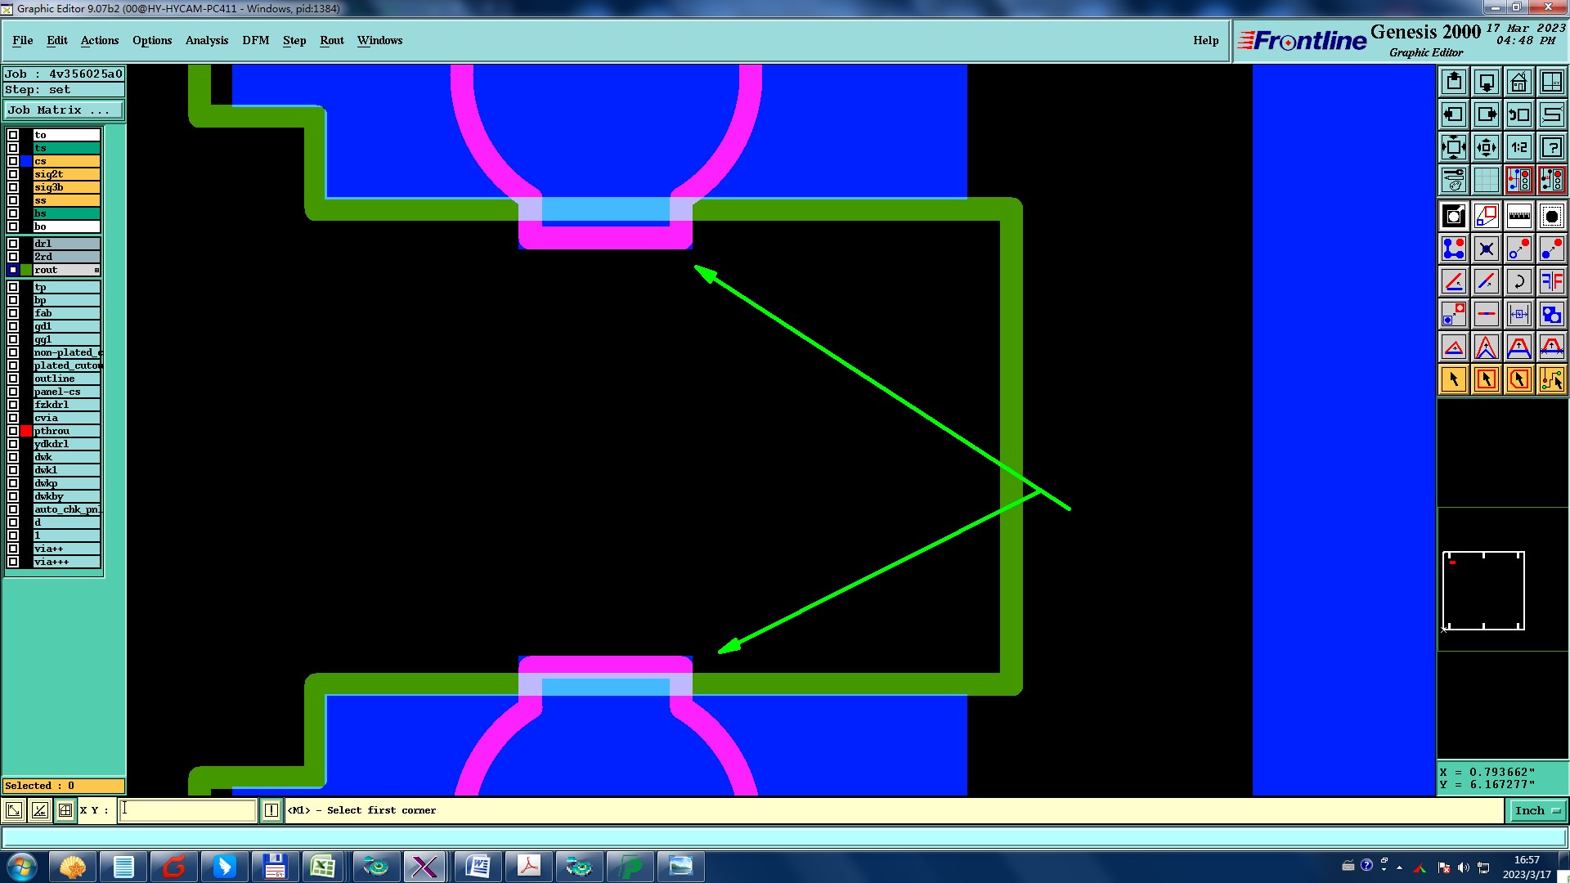Click the 1:2 zoom ratio icon

point(1518,147)
